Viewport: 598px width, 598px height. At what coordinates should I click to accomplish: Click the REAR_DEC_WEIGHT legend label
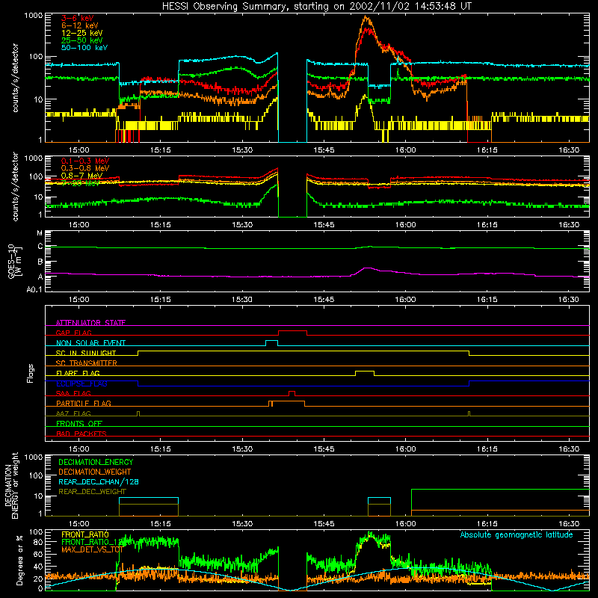[x=92, y=492]
